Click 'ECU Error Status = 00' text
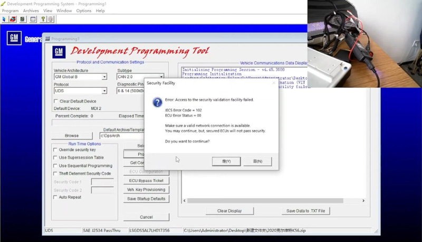 183,116
